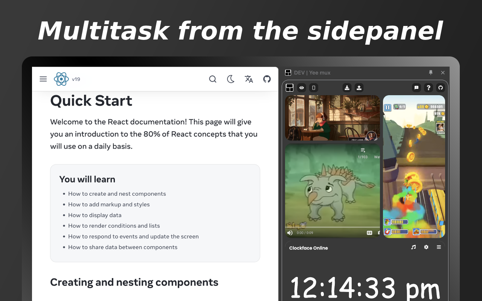Image resolution: width=482 pixels, height=301 pixels.
Task: Click 'How to respond to events and update the screen'
Action: tap(133, 236)
